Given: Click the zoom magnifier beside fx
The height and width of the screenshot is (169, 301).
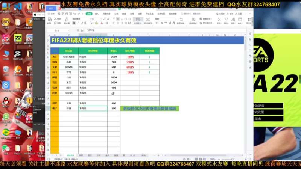Looking at the screenshot, I should pyautogui.click(x=78, y=30).
